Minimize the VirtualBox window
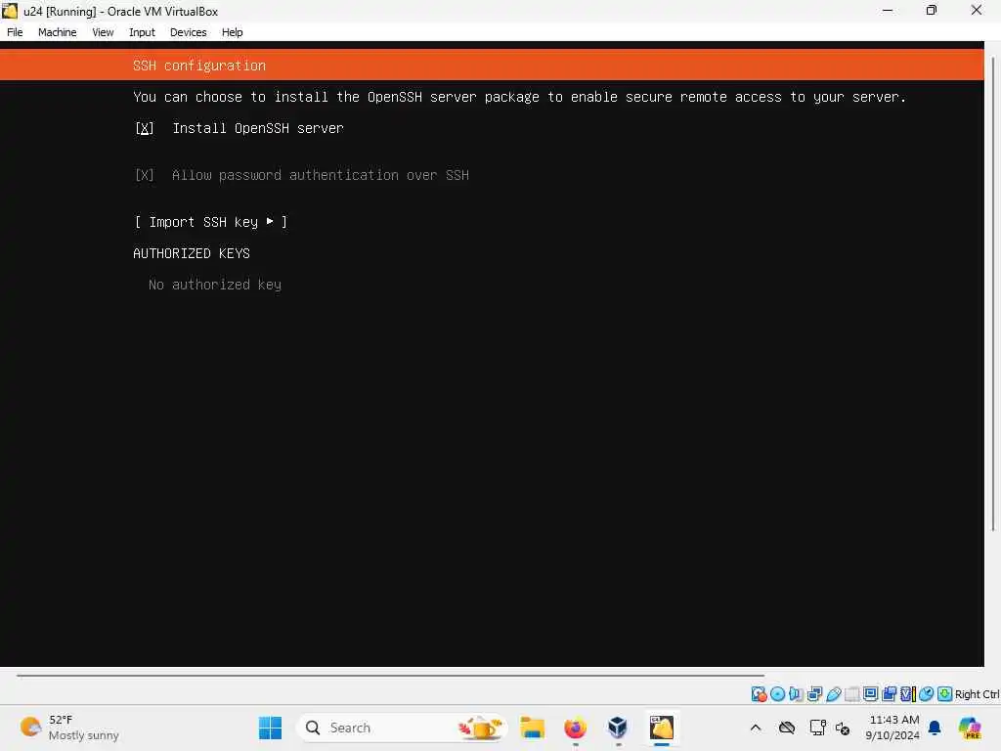Viewport: 1001px width, 751px height. coord(888,10)
